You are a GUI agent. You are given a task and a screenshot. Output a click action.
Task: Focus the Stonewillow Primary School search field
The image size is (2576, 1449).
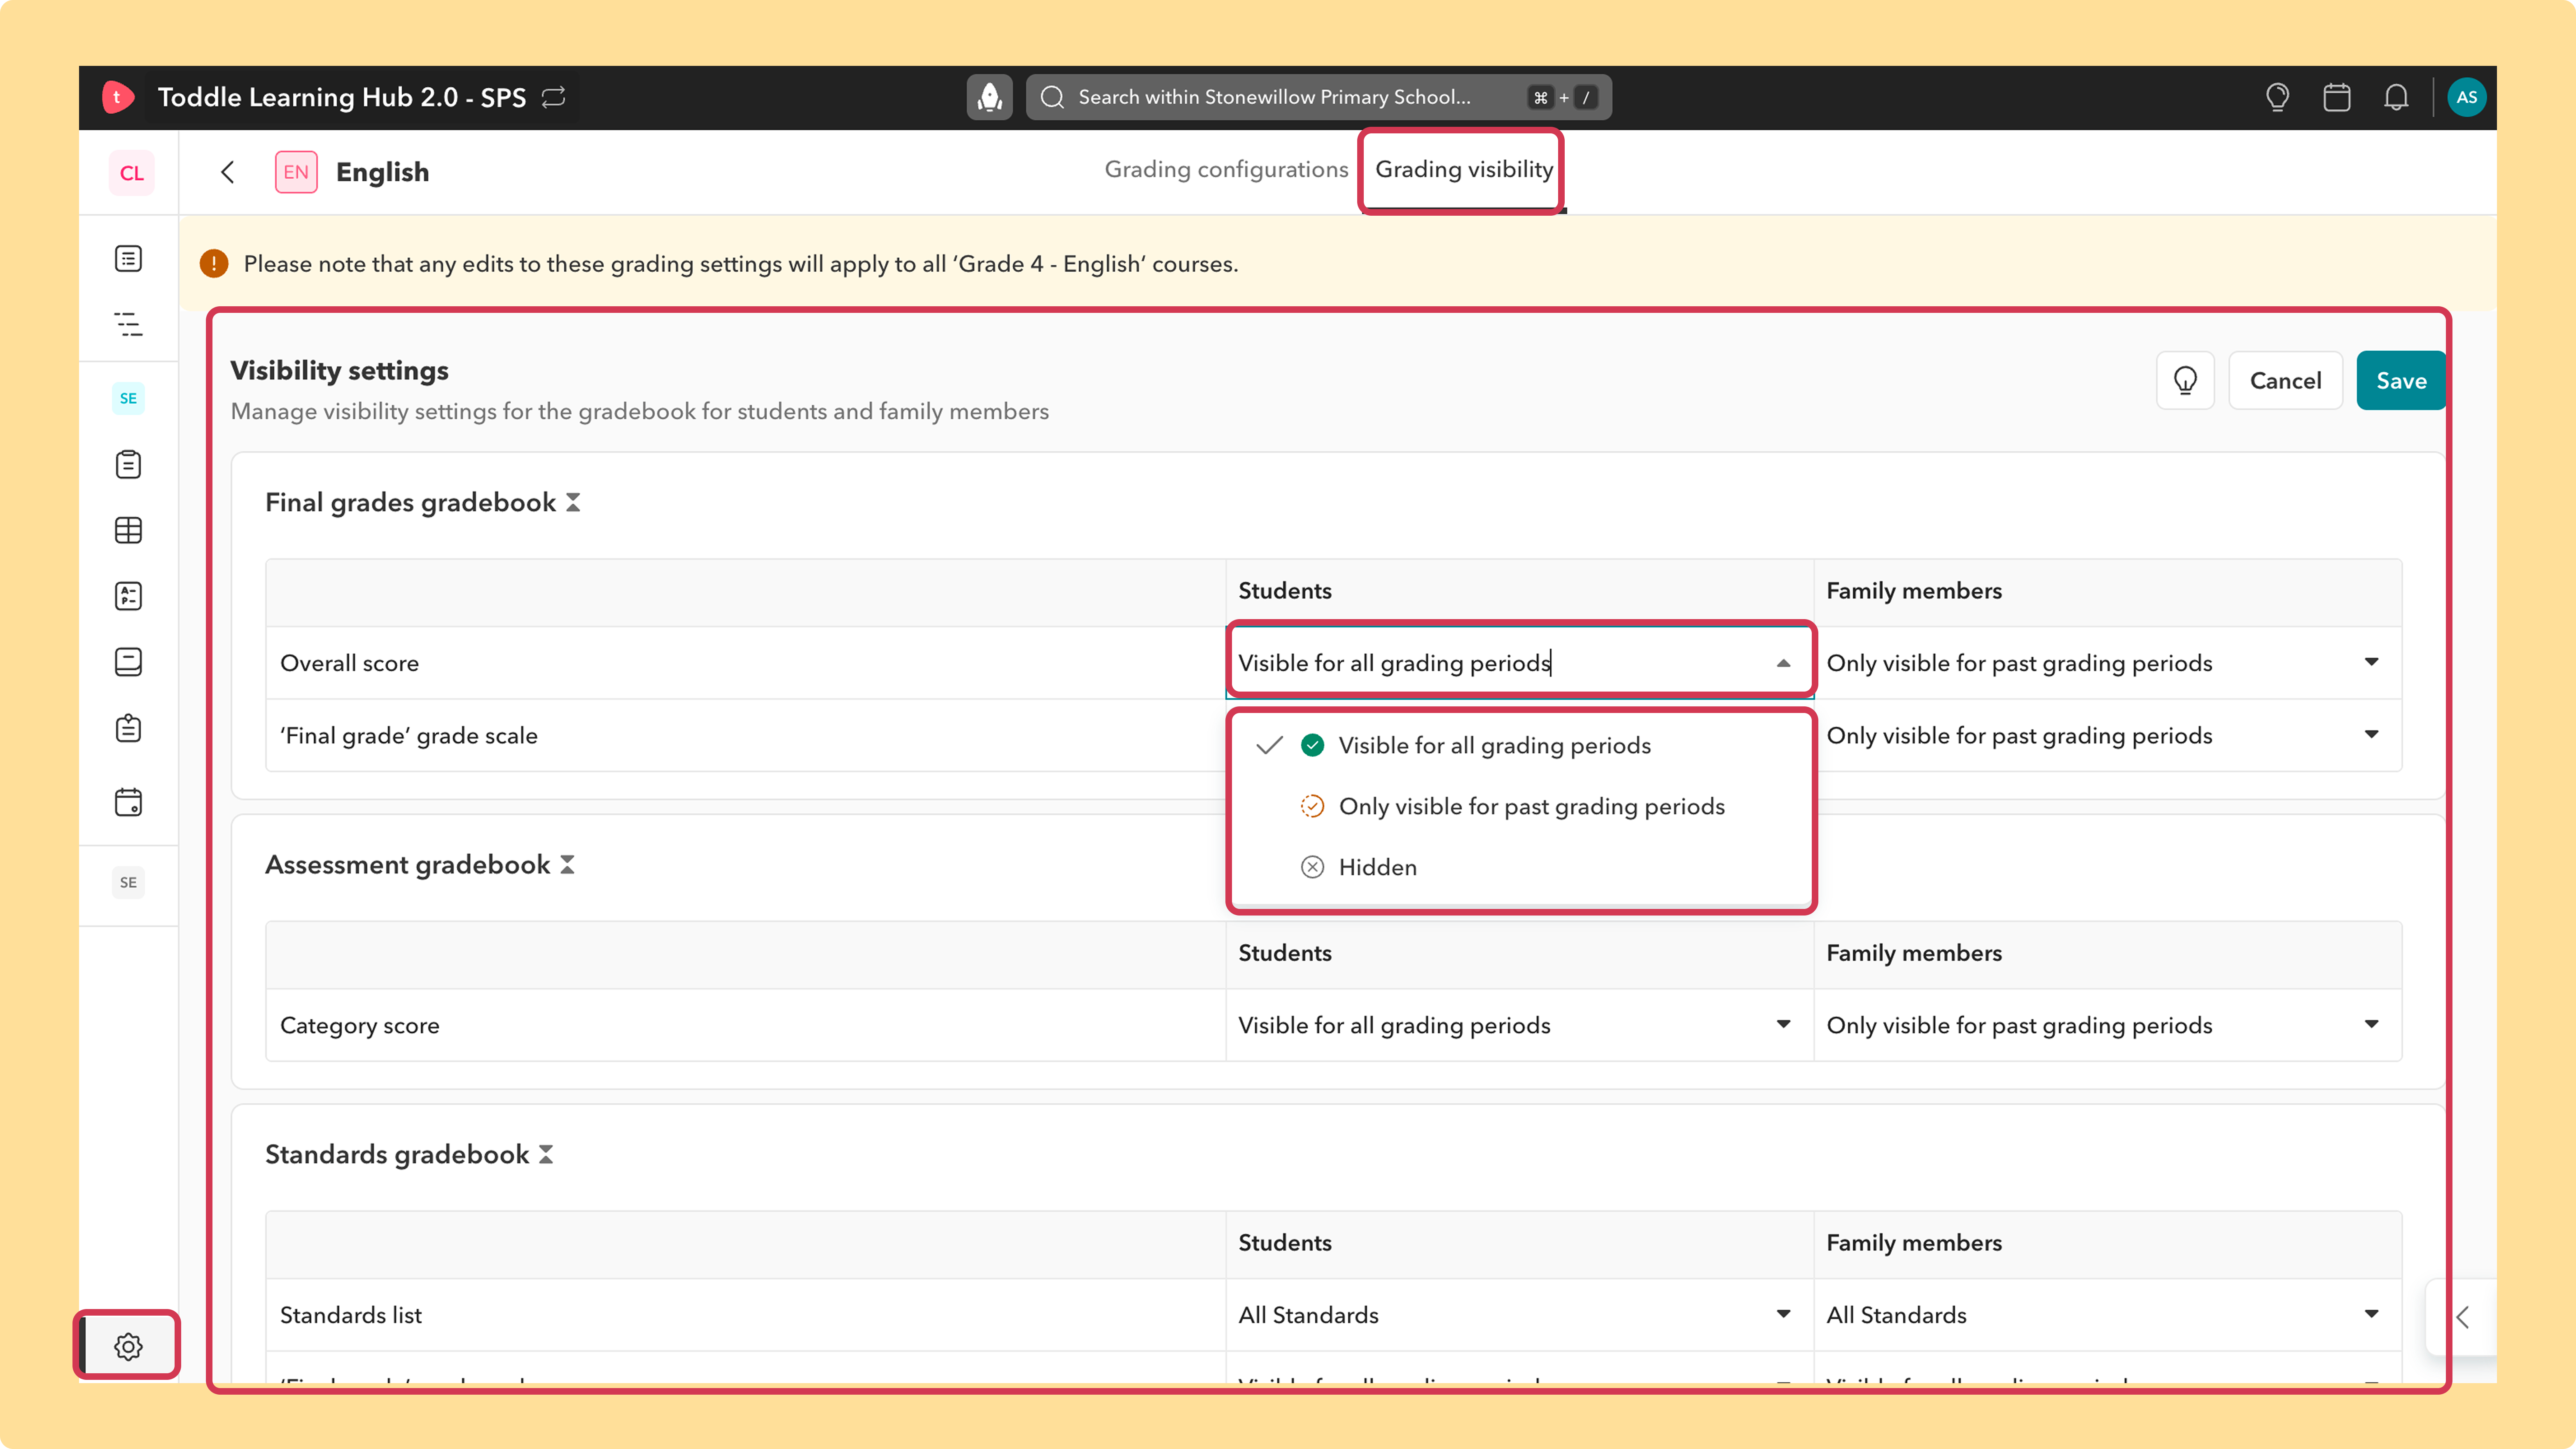coord(1318,97)
